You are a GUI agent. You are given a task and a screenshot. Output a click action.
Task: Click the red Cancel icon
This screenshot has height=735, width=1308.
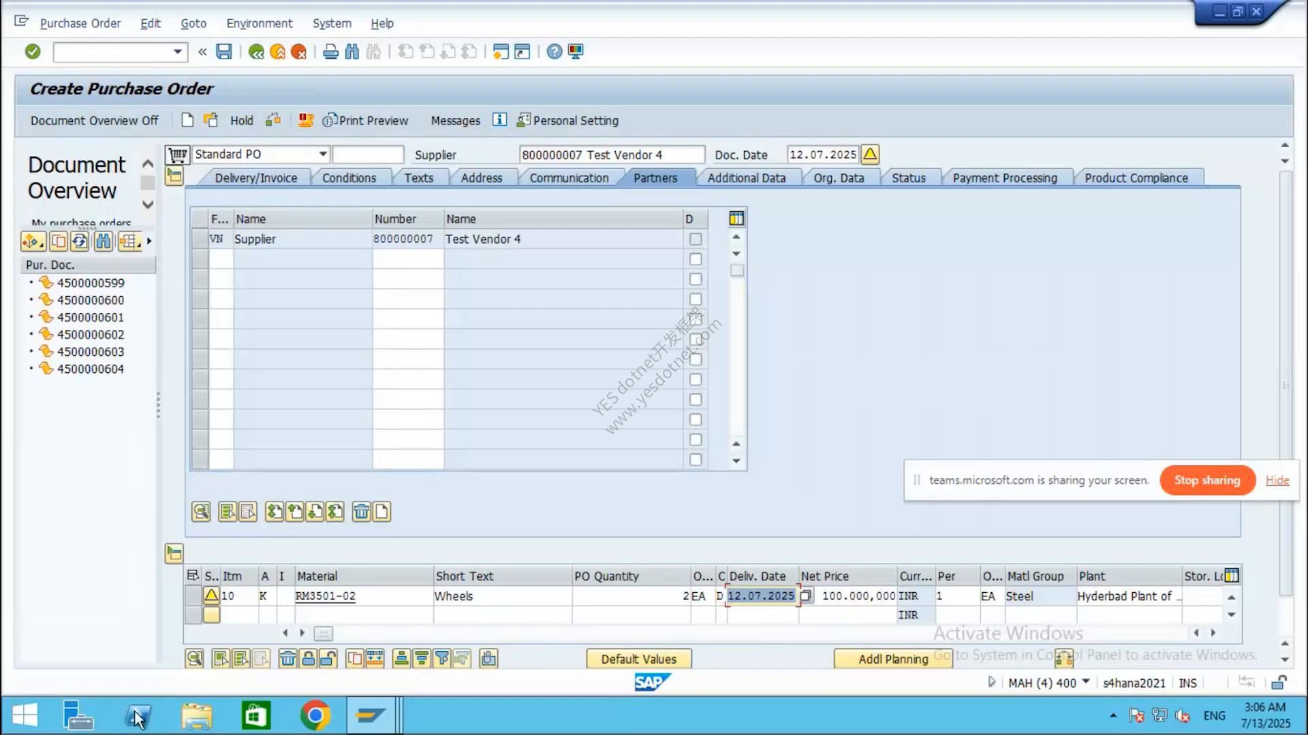298,52
